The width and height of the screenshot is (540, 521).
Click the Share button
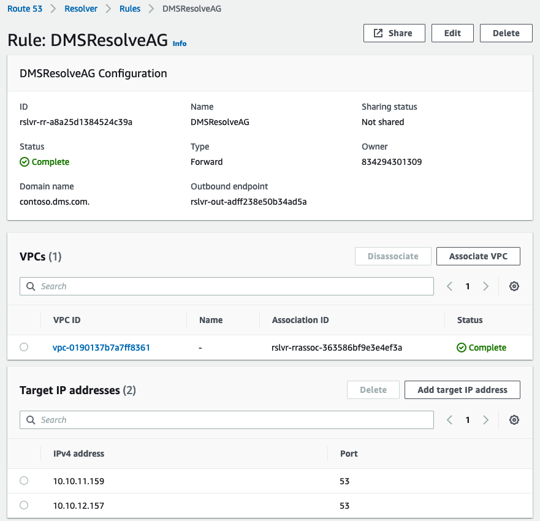[x=394, y=33]
